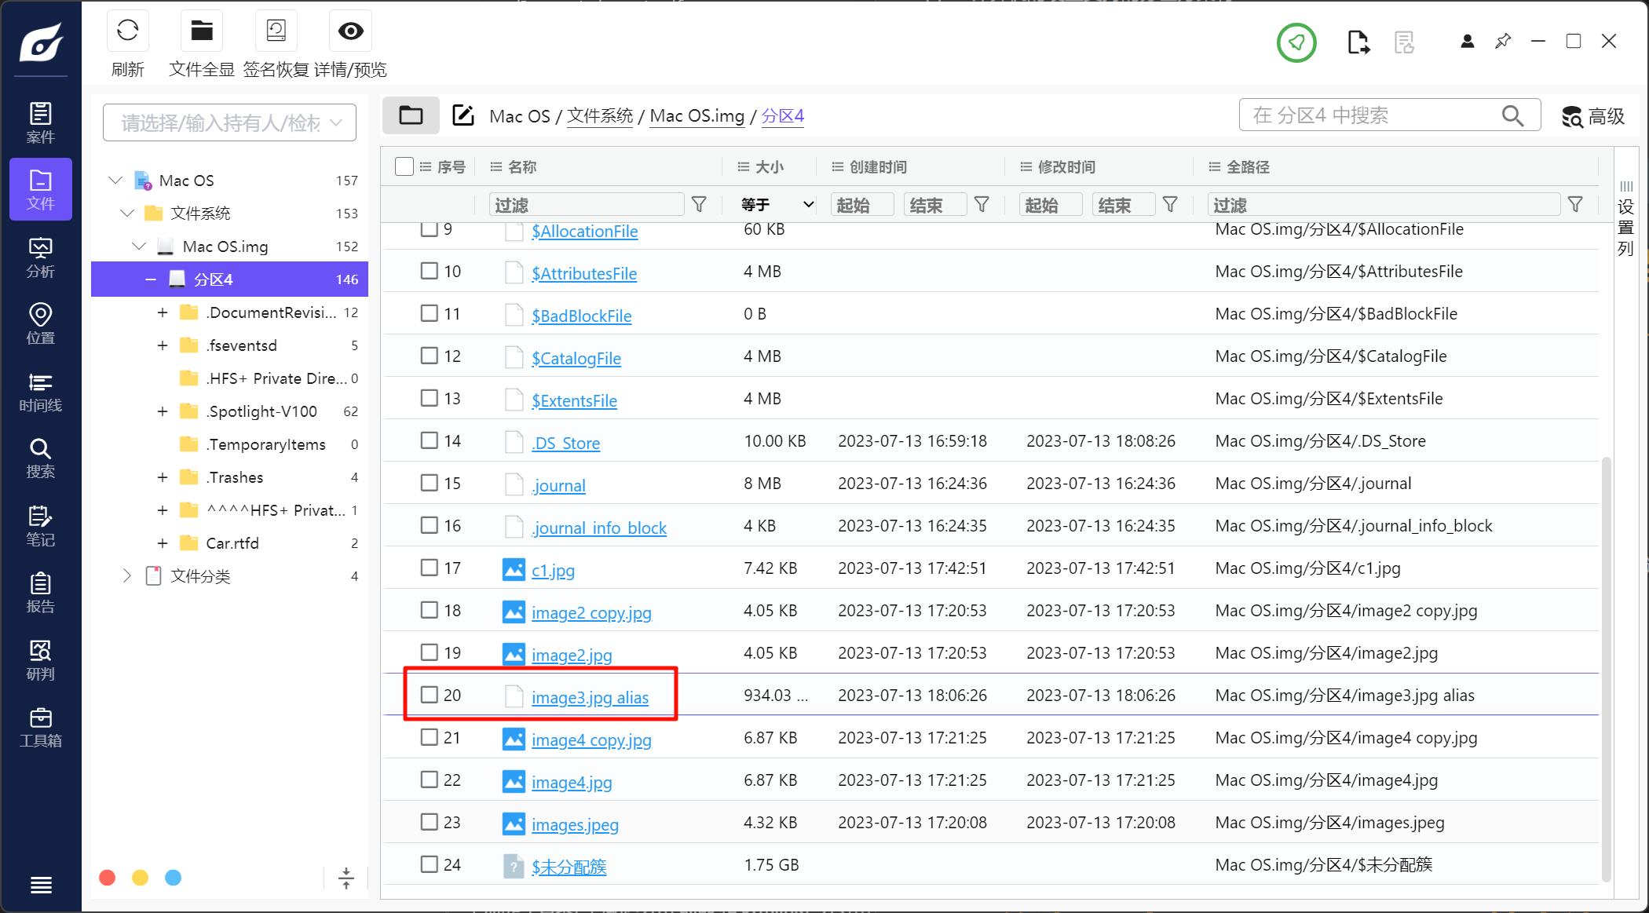This screenshot has width=1649, height=913.
Task: Open the 工具箱 toolbox sidebar icon
Action: pyautogui.click(x=40, y=727)
